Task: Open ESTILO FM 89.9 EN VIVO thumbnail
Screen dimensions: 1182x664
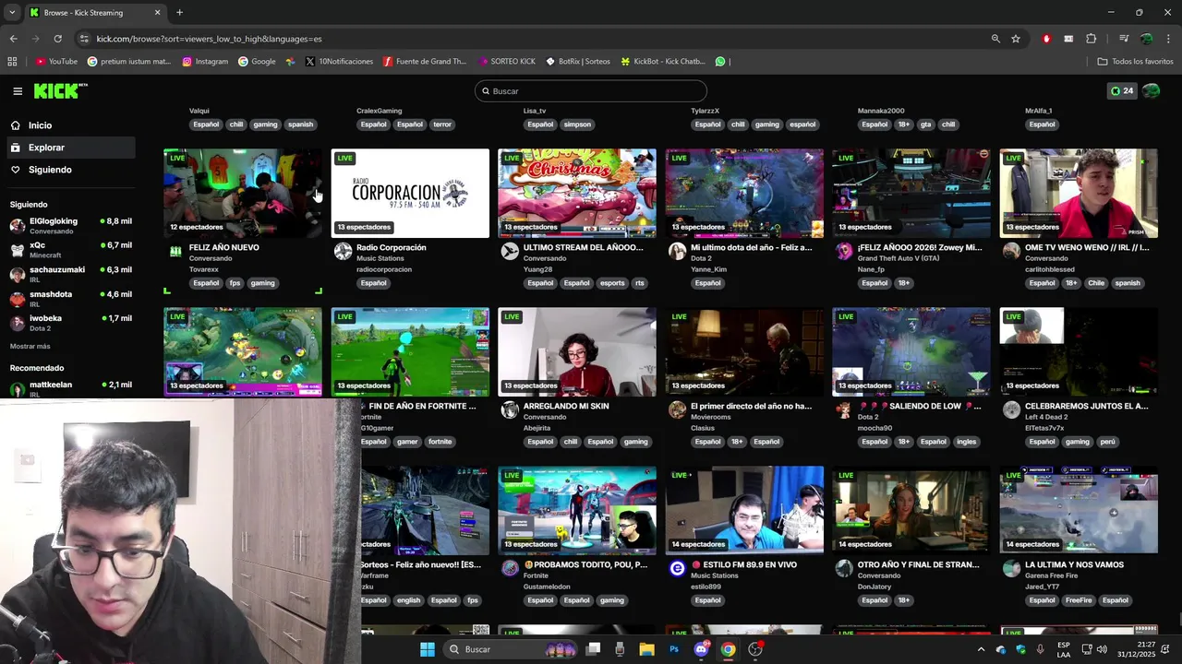Action: [x=744, y=511]
